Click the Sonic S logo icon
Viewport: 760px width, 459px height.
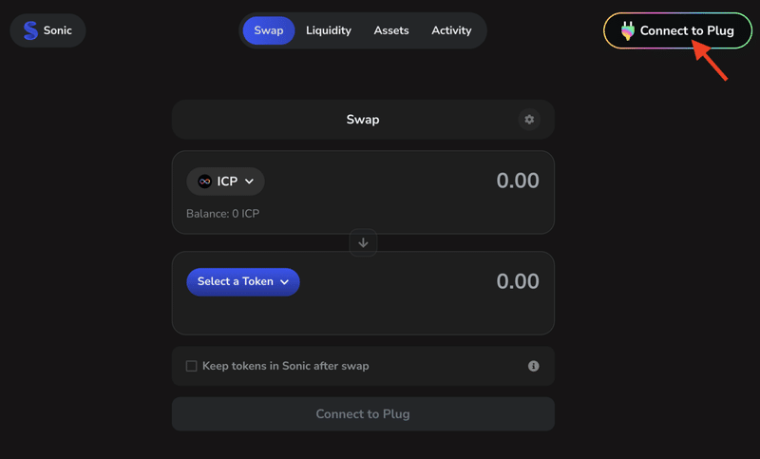click(x=30, y=30)
